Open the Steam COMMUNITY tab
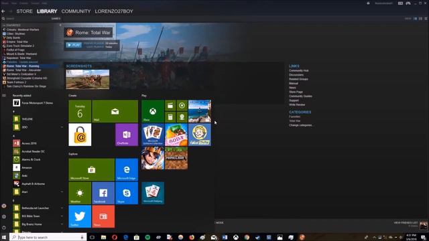The width and height of the screenshot is (429, 241). tap(76, 11)
